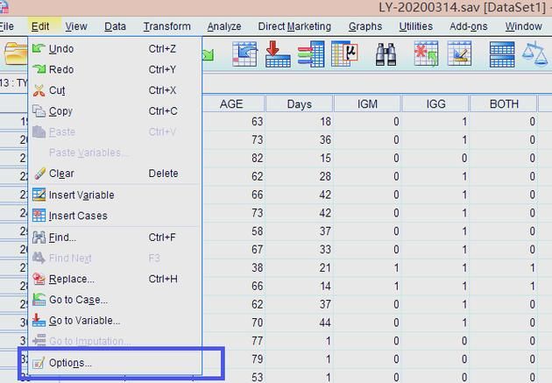Image resolution: width=552 pixels, height=383 pixels.
Task: Click Go to Variable toolbar icon with red arrow
Action: click(x=278, y=53)
